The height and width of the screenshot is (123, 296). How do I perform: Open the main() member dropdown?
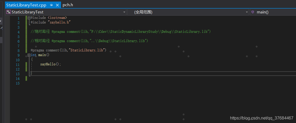pyautogui.click(x=273, y=12)
